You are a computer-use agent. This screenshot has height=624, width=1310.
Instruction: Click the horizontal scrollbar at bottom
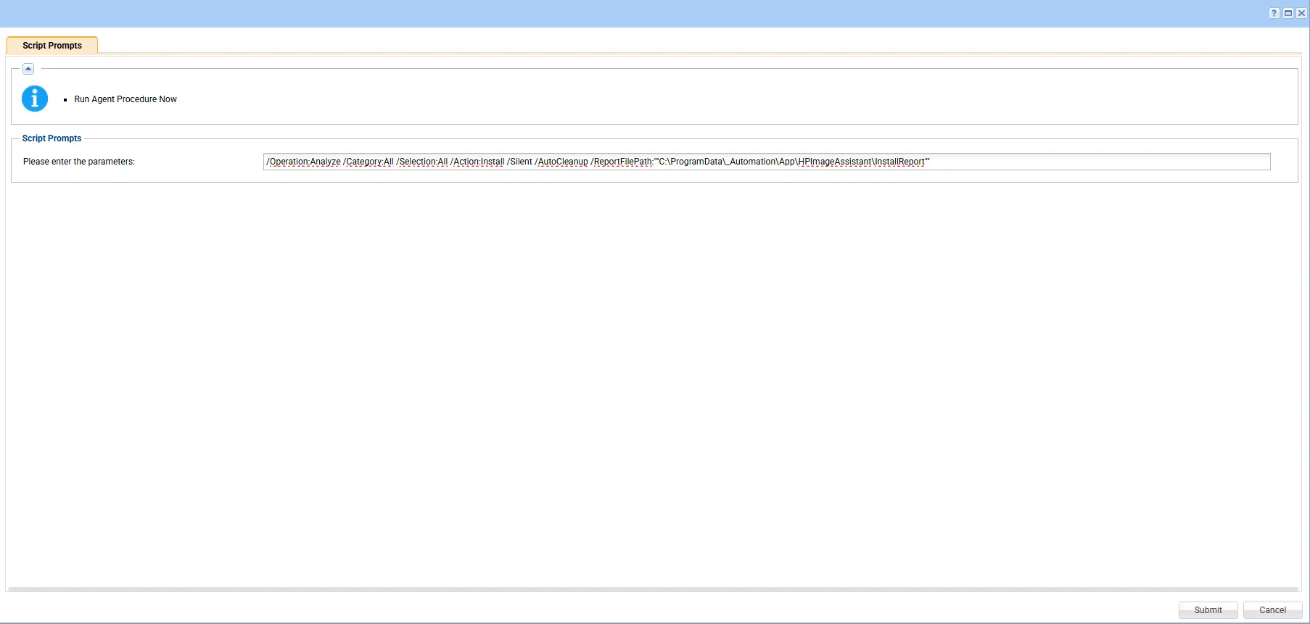click(653, 589)
